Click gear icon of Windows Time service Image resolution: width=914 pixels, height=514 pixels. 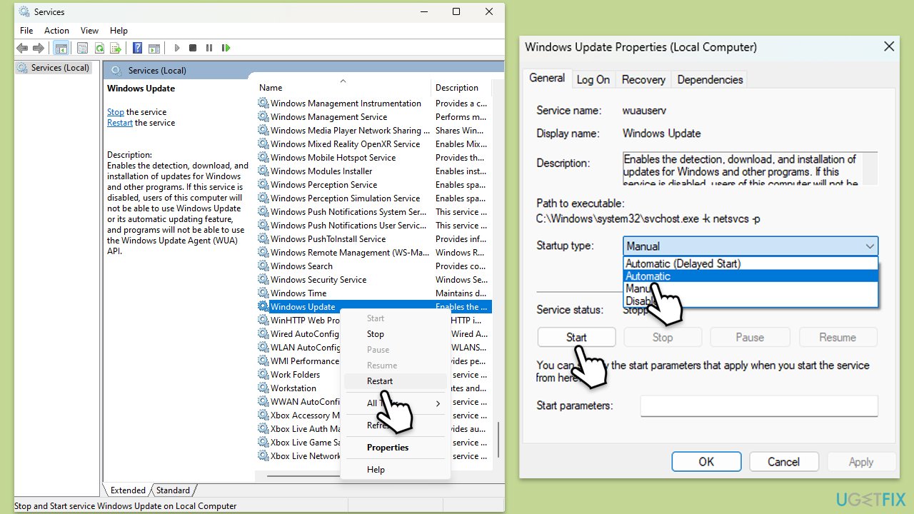(263, 293)
